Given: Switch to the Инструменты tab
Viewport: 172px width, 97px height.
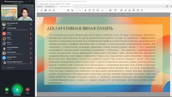Looking at the screenshot, I should 50,6.
